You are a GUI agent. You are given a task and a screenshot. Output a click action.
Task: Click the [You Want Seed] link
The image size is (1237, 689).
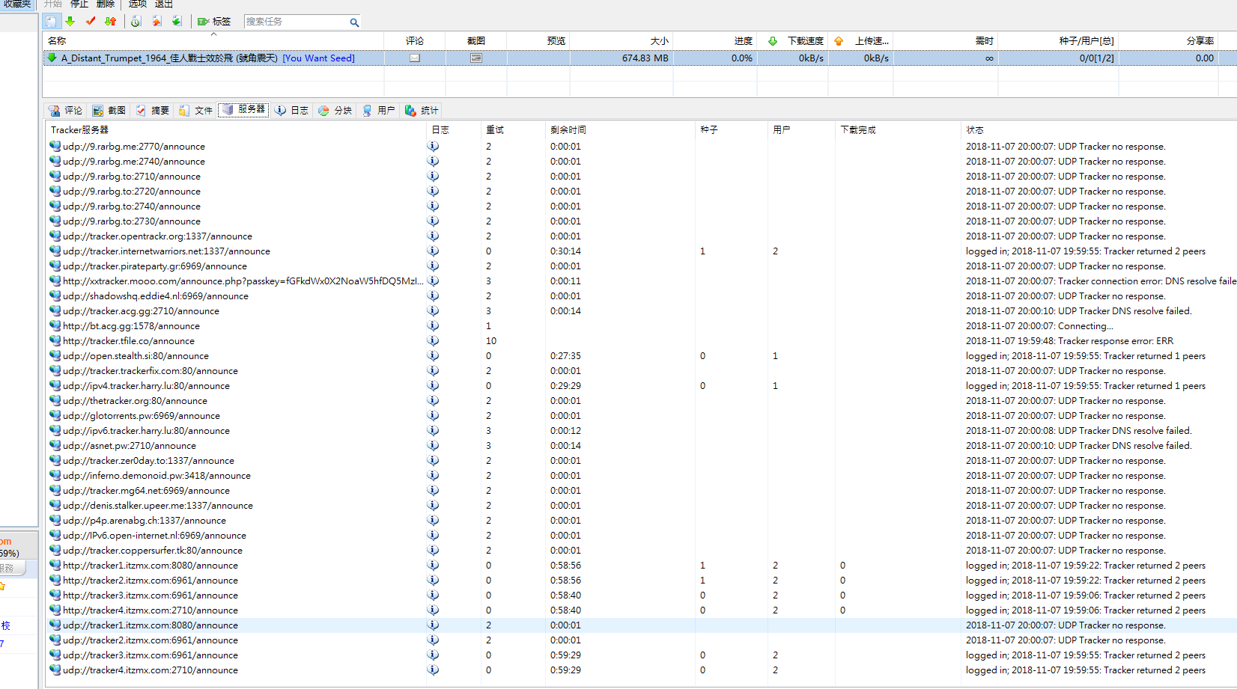coord(318,58)
